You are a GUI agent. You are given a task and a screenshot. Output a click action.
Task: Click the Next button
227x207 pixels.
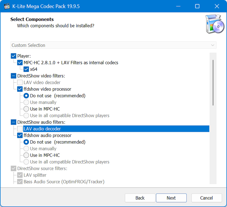click(171, 198)
